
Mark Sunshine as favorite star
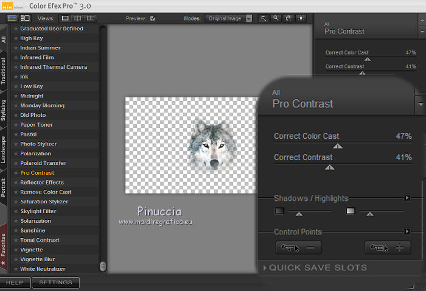(x=16, y=230)
